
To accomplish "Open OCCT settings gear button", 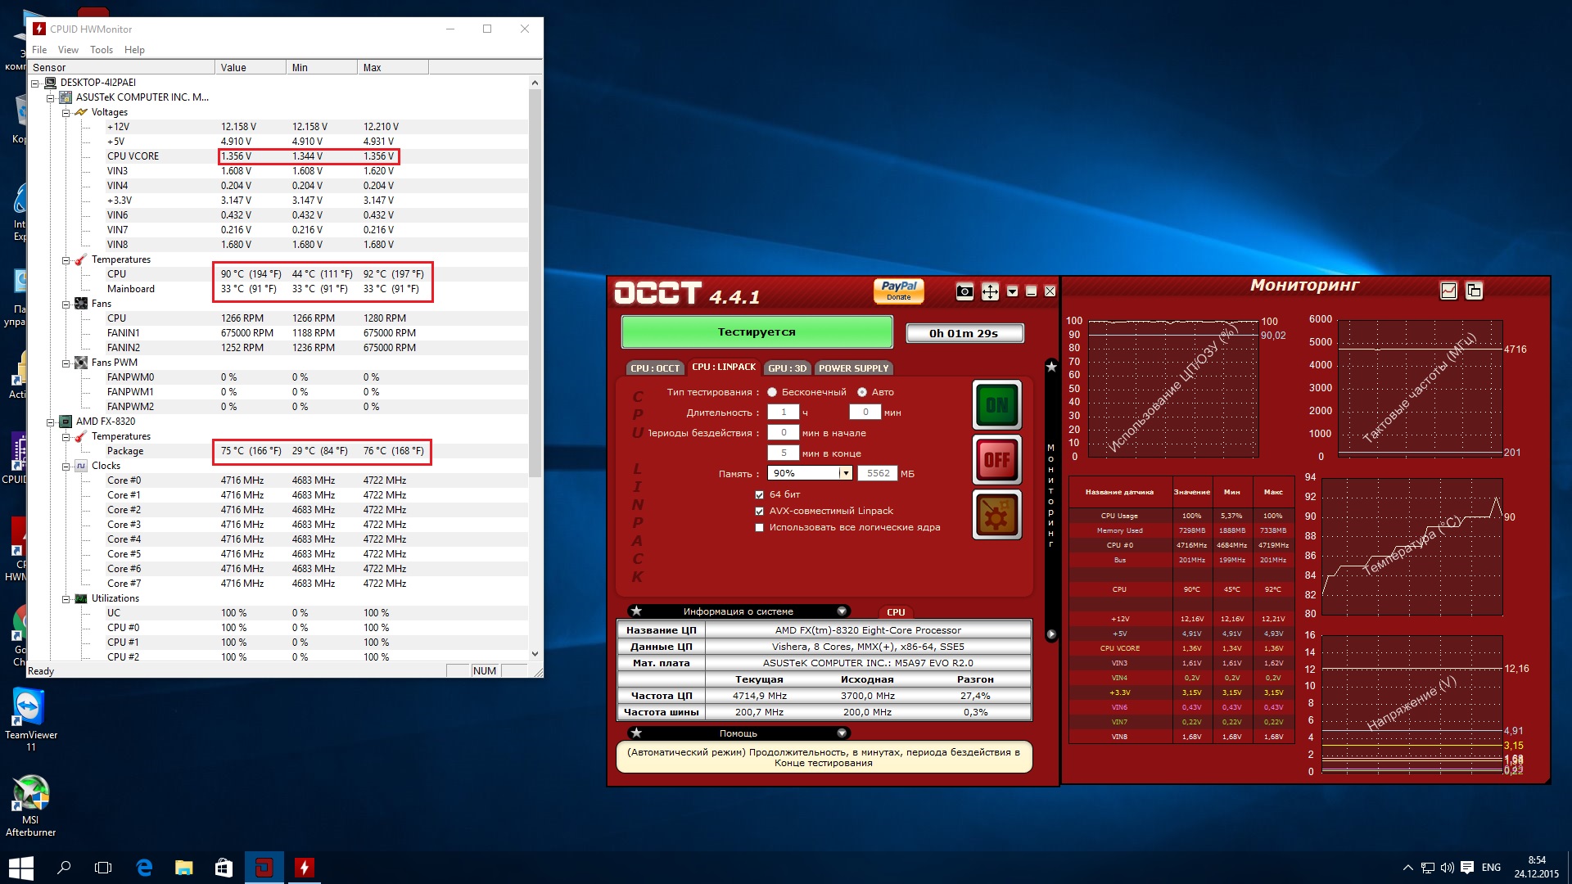I will 996,515.
